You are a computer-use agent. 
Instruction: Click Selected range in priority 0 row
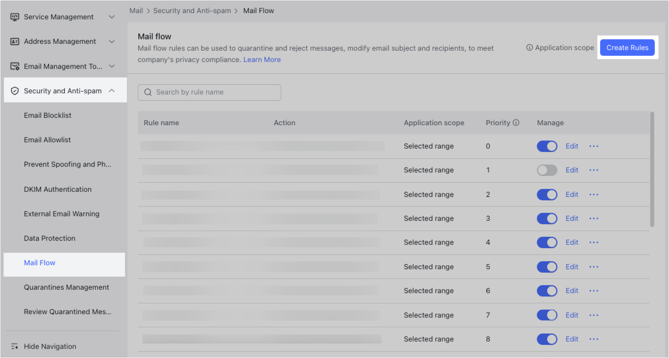[429, 146]
